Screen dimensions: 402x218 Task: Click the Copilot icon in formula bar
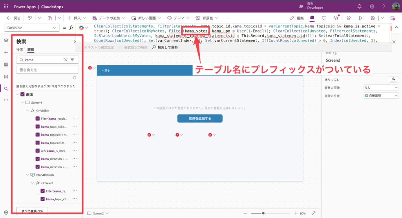tap(82, 27)
